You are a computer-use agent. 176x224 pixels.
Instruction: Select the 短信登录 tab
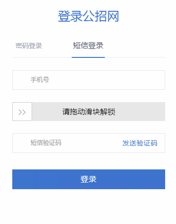click(x=88, y=46)
